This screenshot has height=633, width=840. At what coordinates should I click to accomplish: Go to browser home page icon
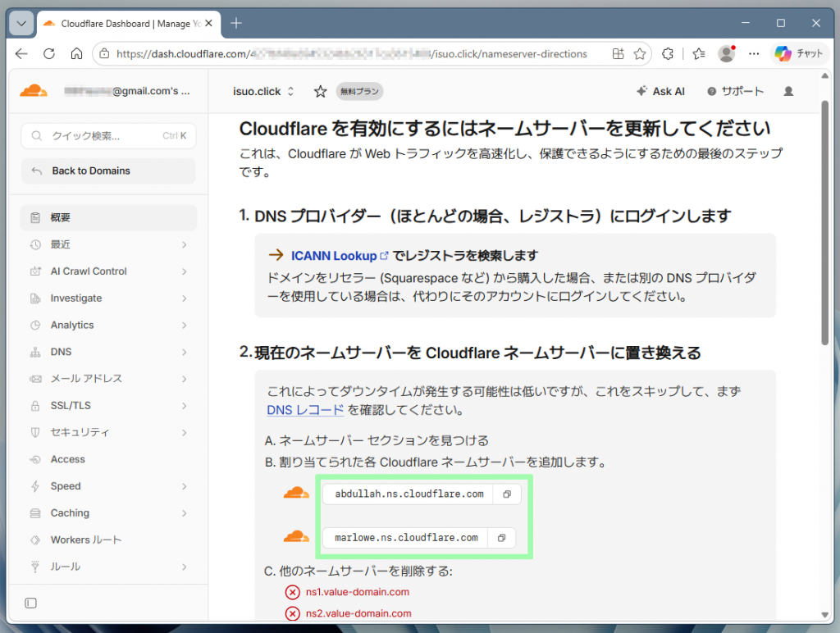click(76, 53)
